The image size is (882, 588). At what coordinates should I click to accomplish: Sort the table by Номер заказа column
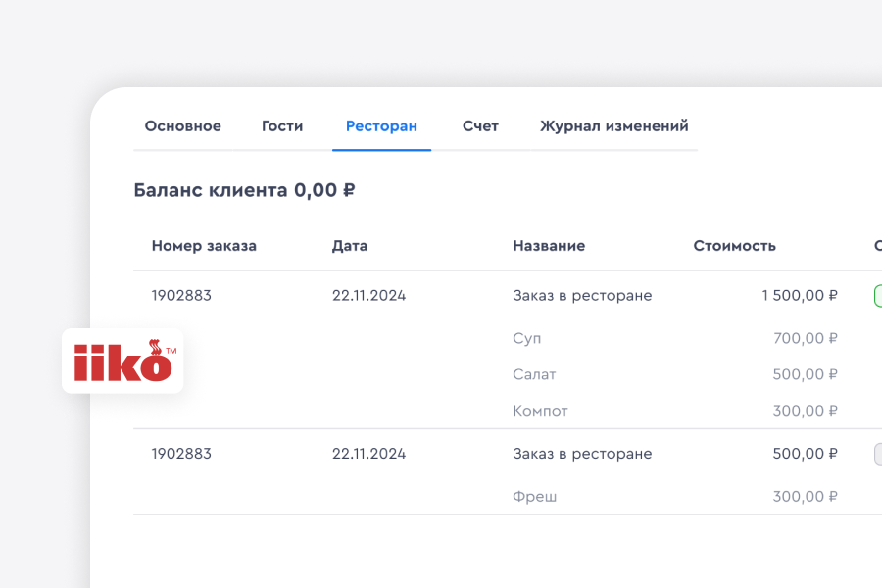[204, 246]
